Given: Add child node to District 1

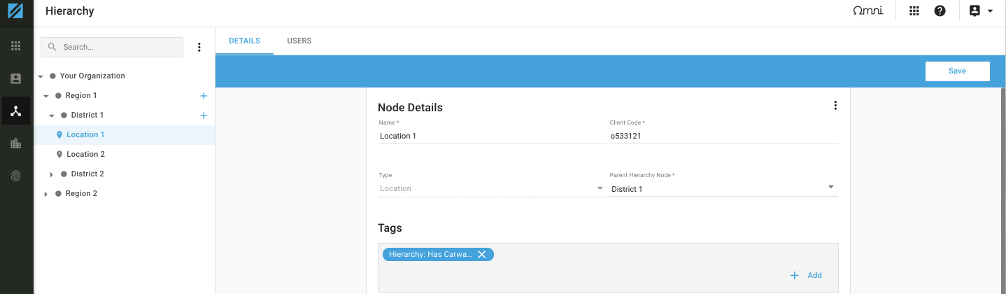Looking at the screenshot, I should click(204, 115).
